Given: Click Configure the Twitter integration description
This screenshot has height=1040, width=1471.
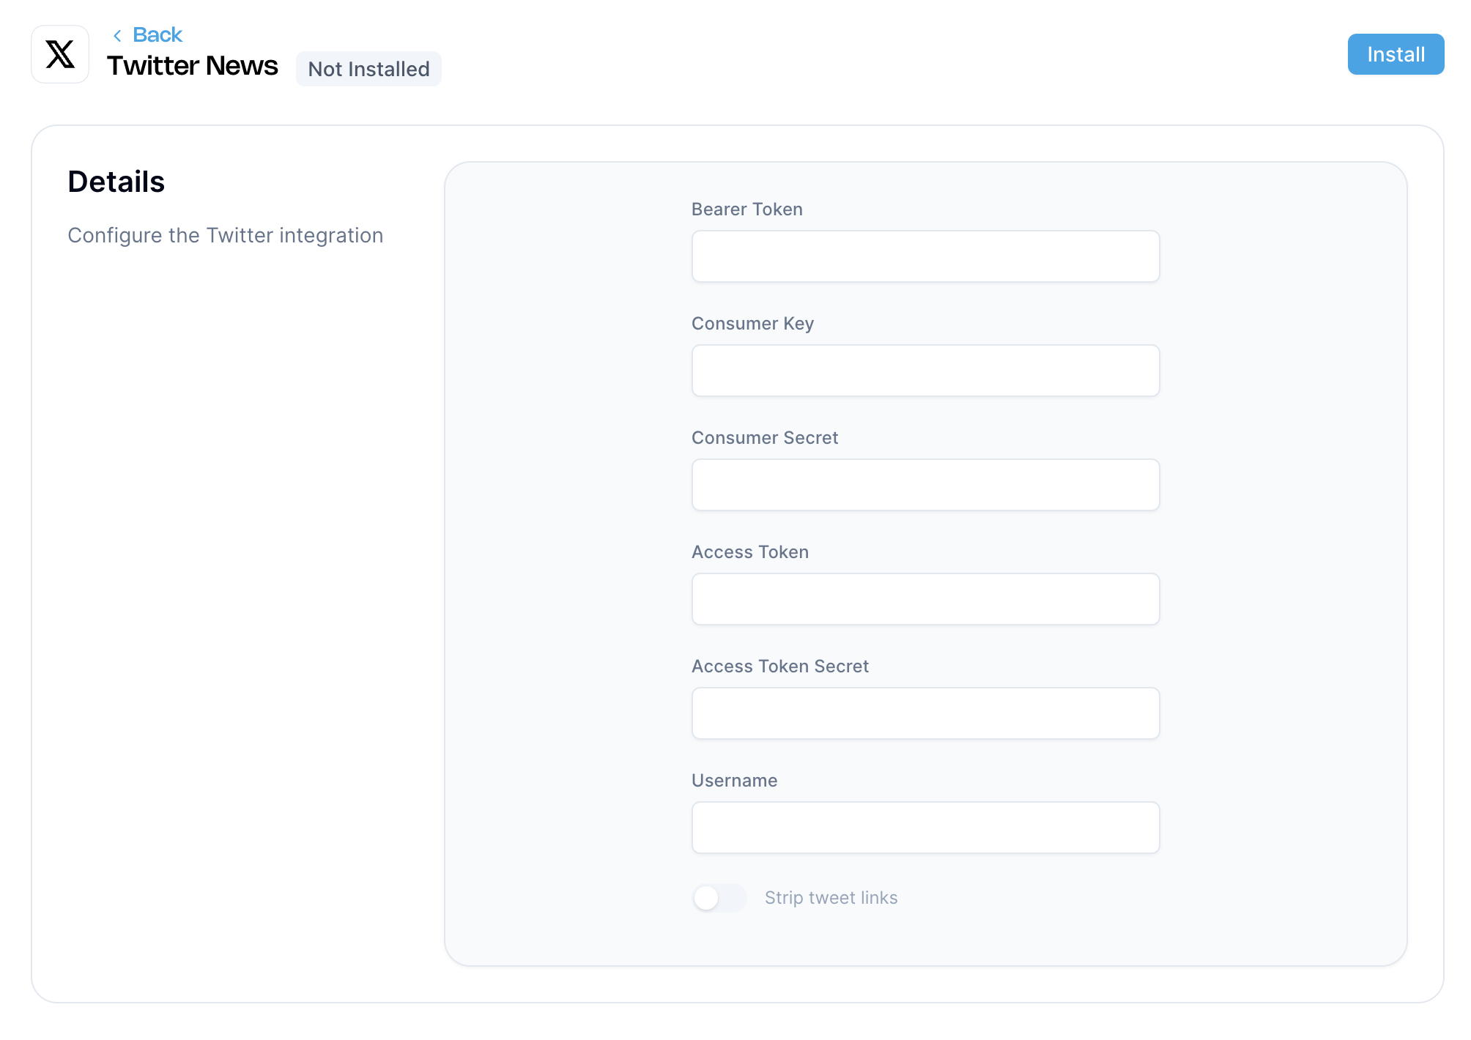Looking at the screenshot, I should click(x=225, y=235).
